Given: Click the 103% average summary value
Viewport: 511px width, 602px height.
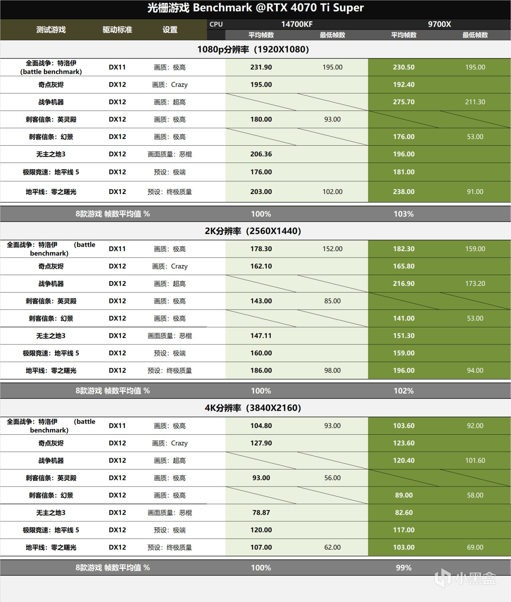Looking at the screenshot, I should (x=404, y=214).
